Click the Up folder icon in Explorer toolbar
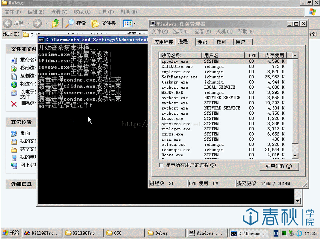 click(56, 23)
